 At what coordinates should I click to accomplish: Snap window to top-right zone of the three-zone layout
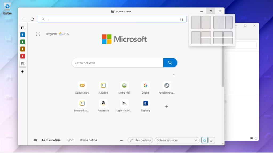point(206,34)
